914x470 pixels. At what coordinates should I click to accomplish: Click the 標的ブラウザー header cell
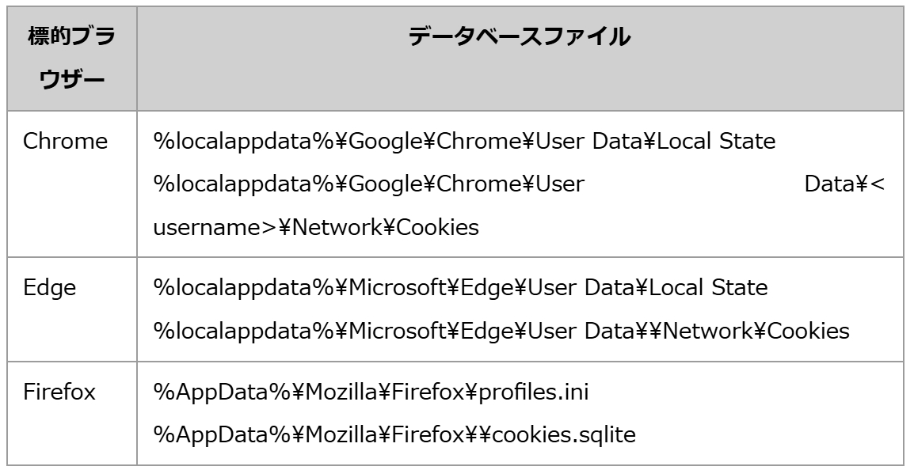tap(71, 59)
